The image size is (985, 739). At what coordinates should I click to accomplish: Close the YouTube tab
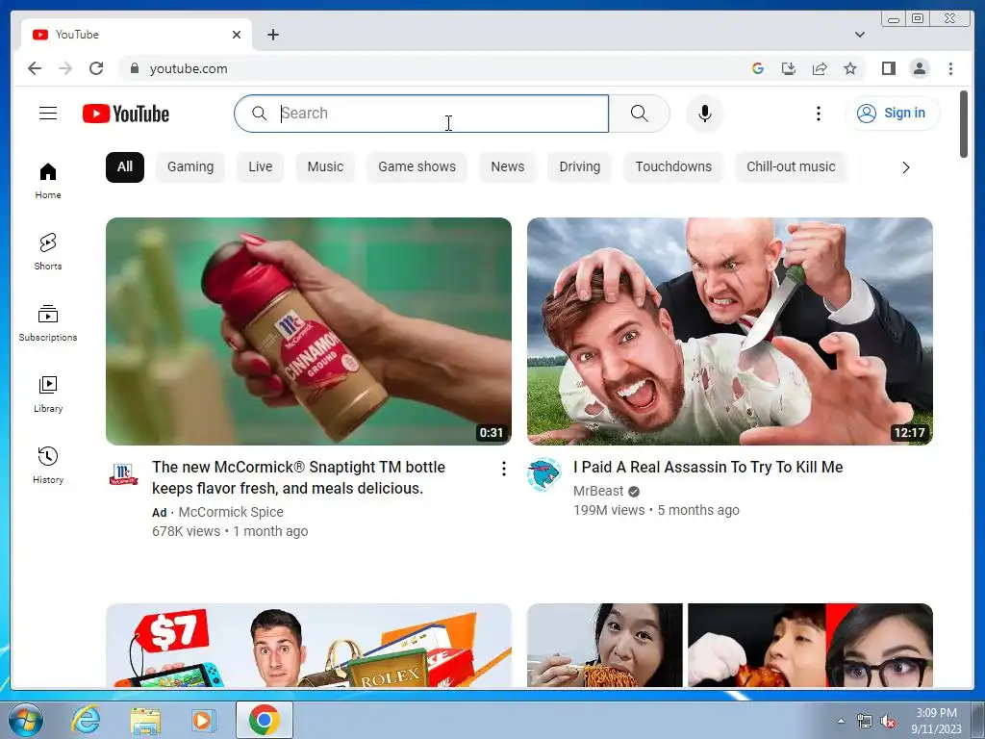pyautogui.click(x=237, y=35)
